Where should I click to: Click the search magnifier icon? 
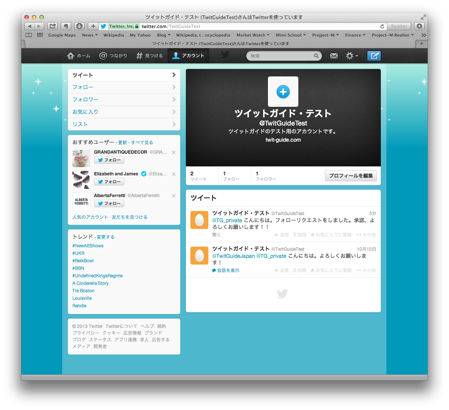coord(316,56)
